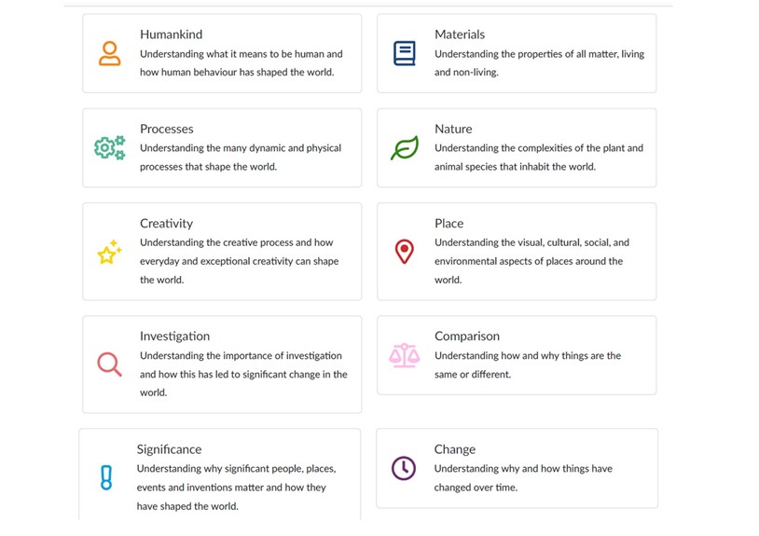The height and width of the screenshot is (536, 759).
Task: Open the Materials heading
Action: 460,34
